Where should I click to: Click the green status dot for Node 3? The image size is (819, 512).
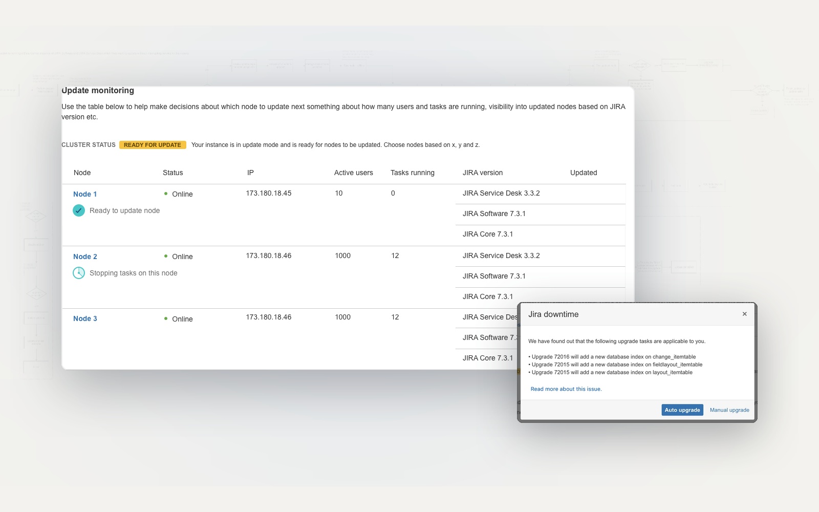tap(166, 318)
